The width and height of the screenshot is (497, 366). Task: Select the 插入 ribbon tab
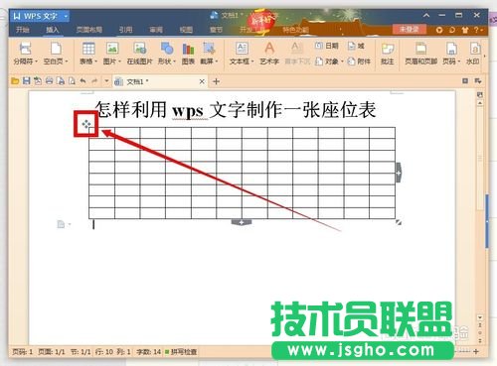pos(52,30)
